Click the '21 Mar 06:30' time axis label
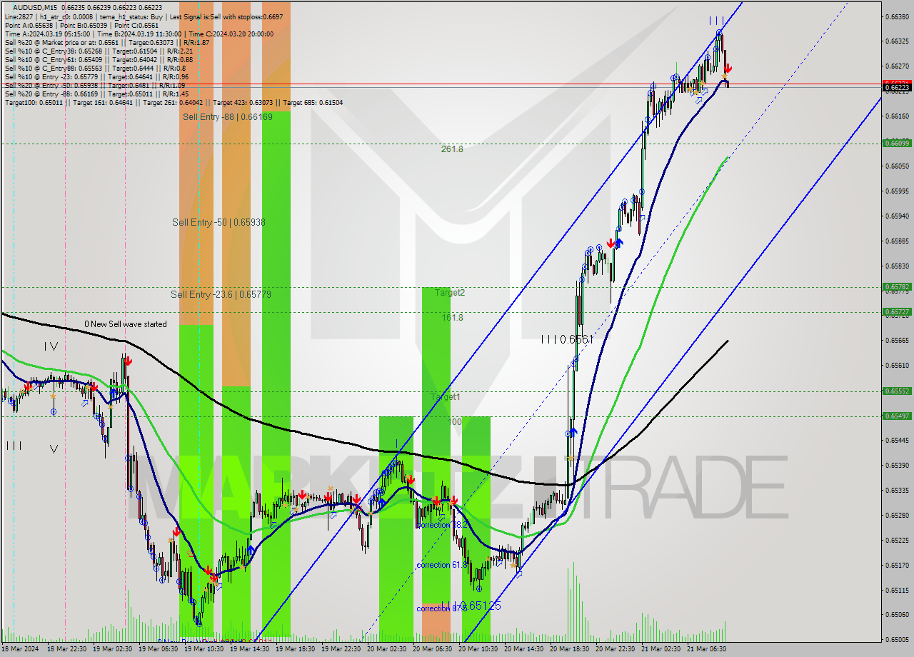The width and height of the screenshot is (914, 657). [x=707, y=649]
